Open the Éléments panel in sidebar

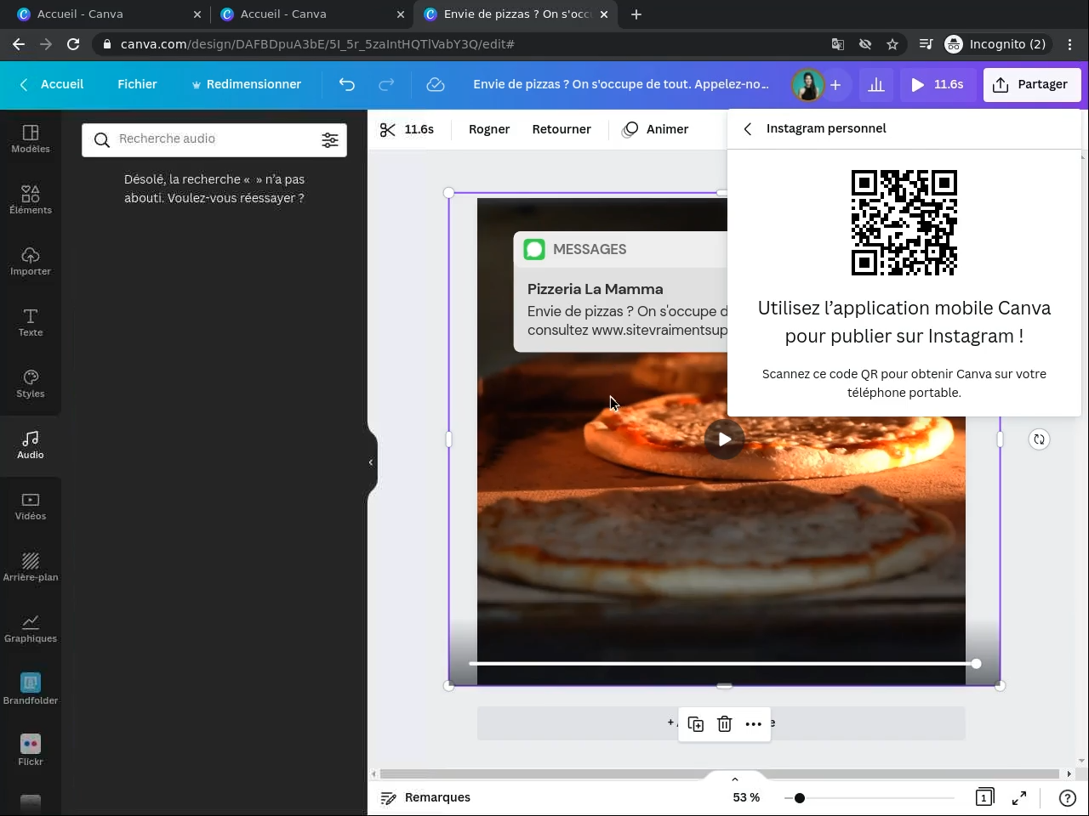tap(31, 200)
